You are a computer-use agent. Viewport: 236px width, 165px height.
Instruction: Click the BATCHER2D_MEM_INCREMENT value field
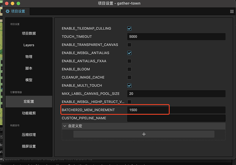tap(176, 110)
